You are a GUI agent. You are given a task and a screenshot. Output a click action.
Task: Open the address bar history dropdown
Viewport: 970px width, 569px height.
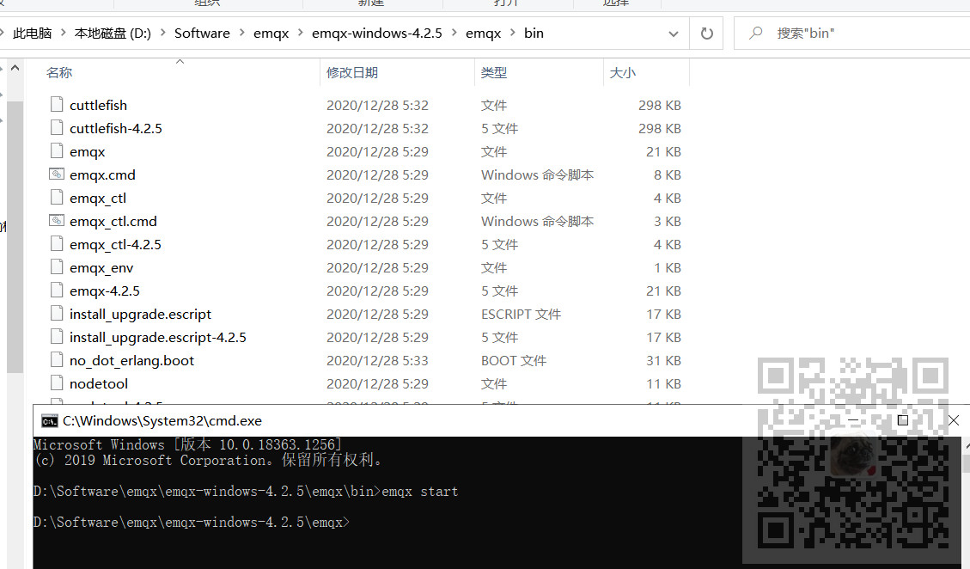[x=674, y=34]
